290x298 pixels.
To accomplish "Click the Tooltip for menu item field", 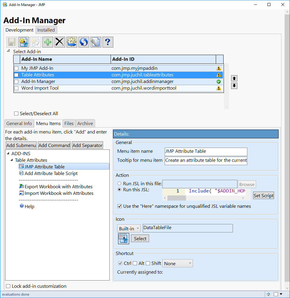I will pyautogui.click(x=206, y=161).
